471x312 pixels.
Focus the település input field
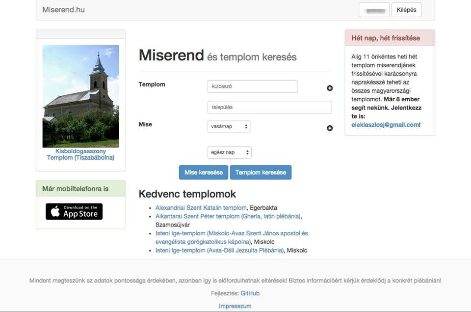click(x=269, y=107)
